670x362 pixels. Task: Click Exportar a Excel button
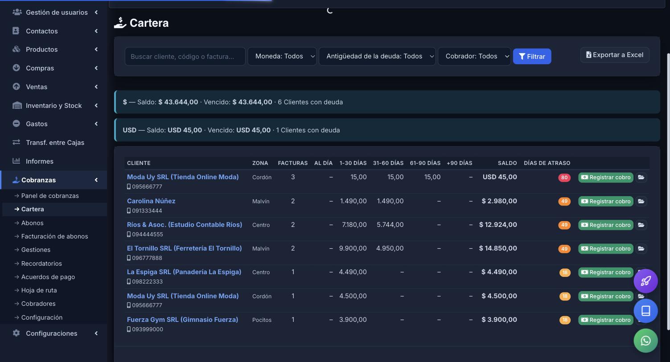coord(615,55)
